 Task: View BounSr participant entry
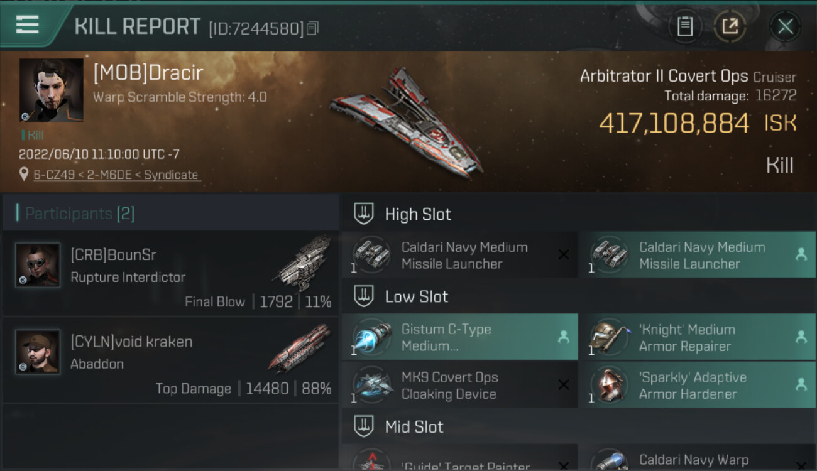171,274
